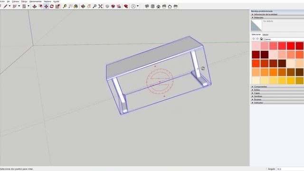Image resolution: width=304 pixels, height=171 pixels.
Task: Expand the Componentes panel
Action: [x=277, y=86]
